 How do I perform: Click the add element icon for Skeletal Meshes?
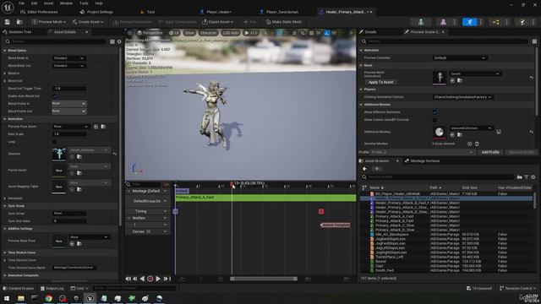pos(470,144)
